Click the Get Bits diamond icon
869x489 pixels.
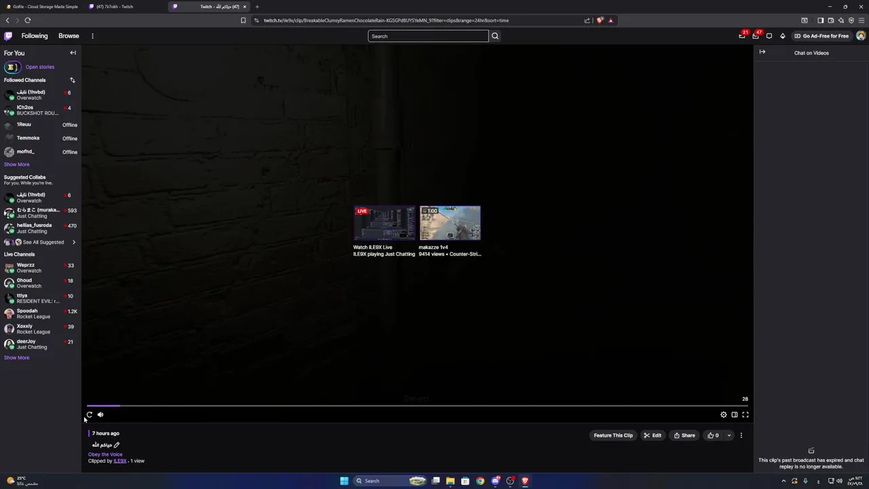point(782,36)
